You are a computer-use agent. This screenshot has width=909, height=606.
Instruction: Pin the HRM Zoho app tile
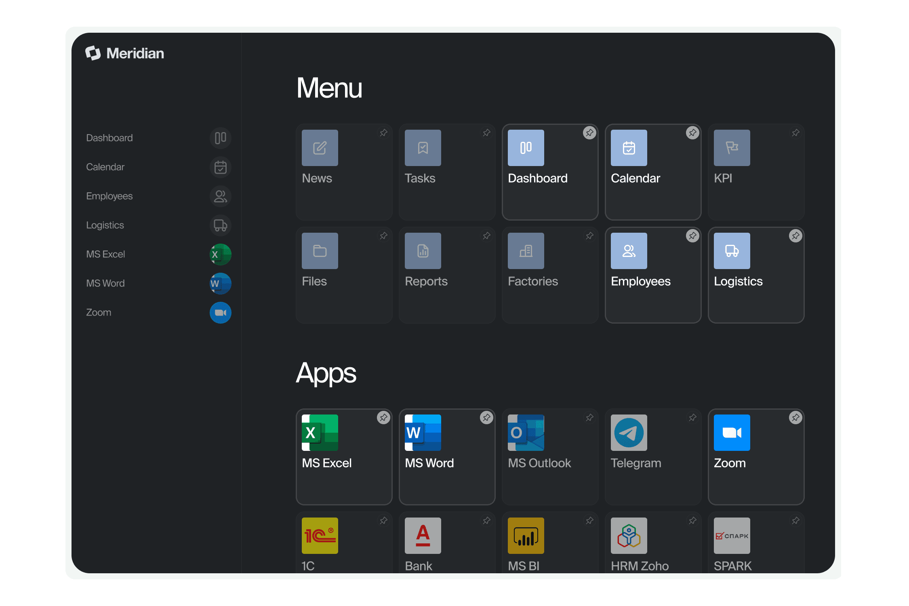click(x=692, y=520)
